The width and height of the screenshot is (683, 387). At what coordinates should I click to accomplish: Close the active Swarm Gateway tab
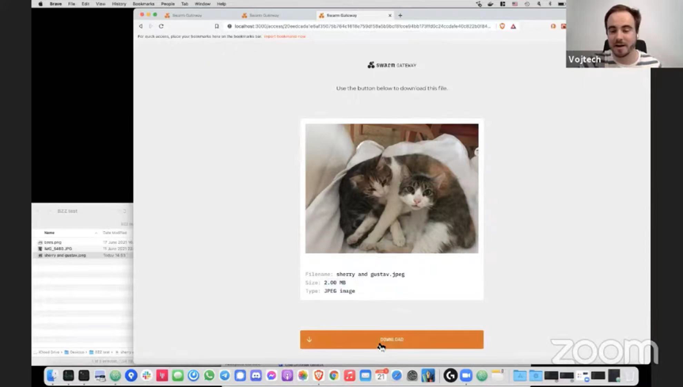pyautogui.click(x=390, y=15)
